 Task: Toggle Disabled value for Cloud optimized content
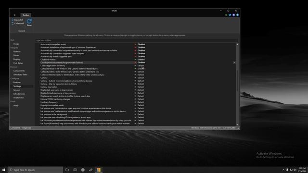[x=141, y=62]
